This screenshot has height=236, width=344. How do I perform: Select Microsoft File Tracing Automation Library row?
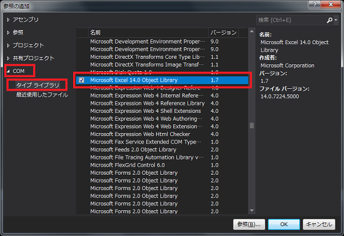[x=162, y=157]
